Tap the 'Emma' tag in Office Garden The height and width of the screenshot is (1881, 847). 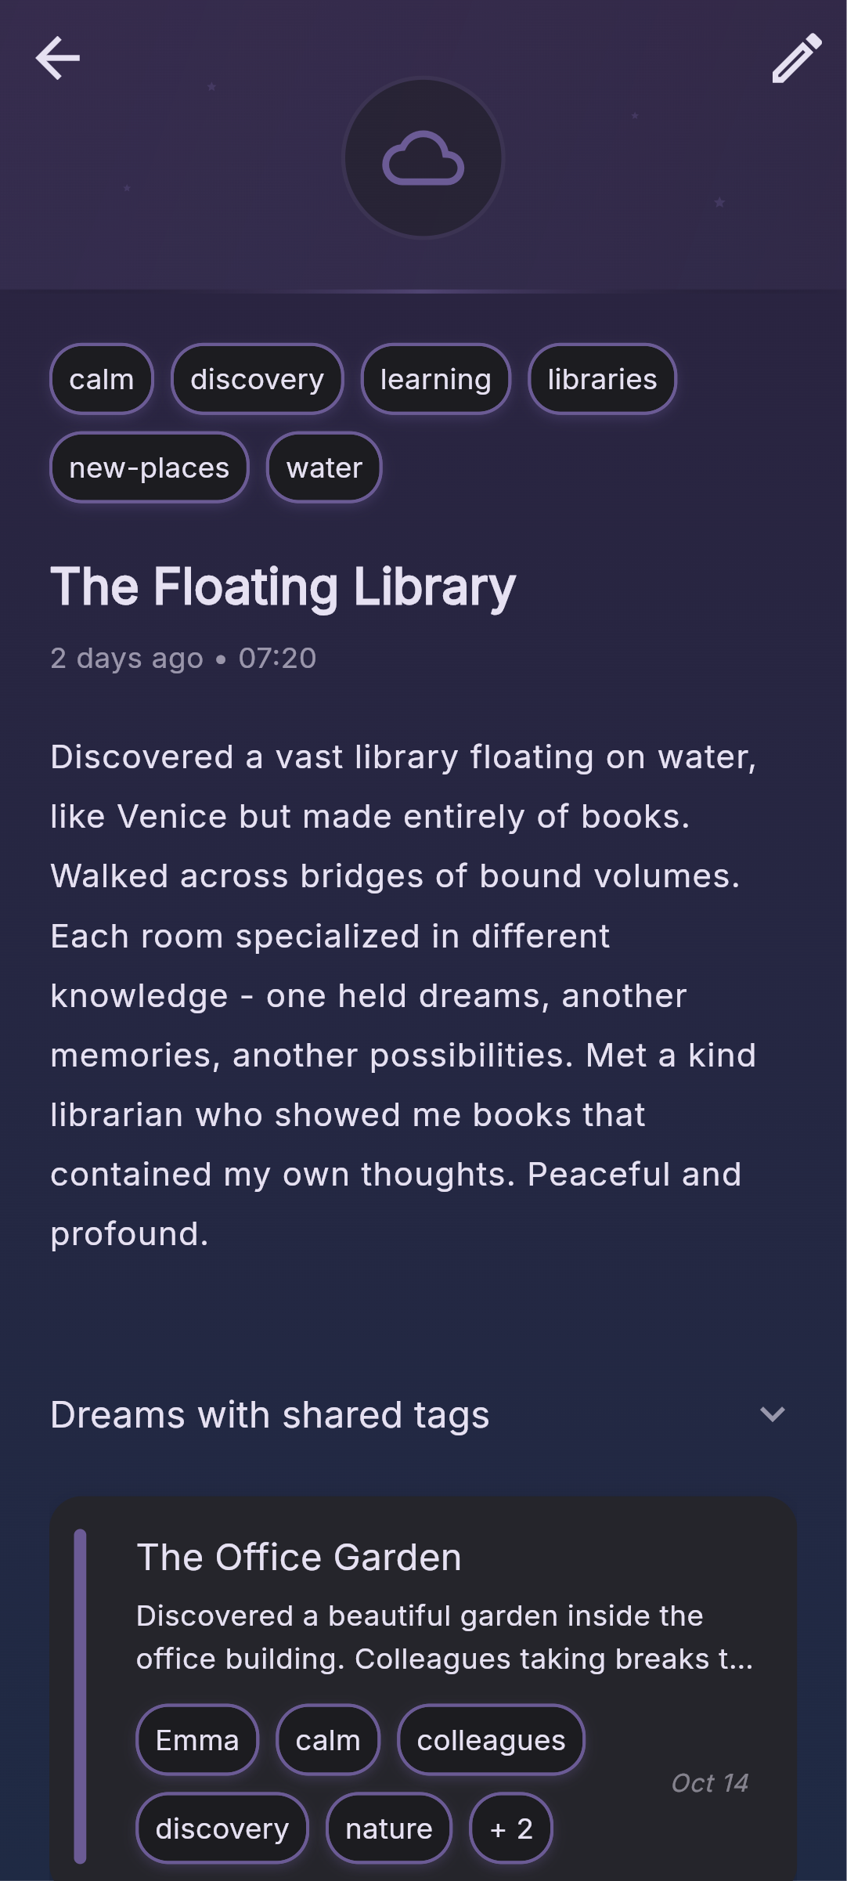pyautogui.click(x=197, y=1740)
